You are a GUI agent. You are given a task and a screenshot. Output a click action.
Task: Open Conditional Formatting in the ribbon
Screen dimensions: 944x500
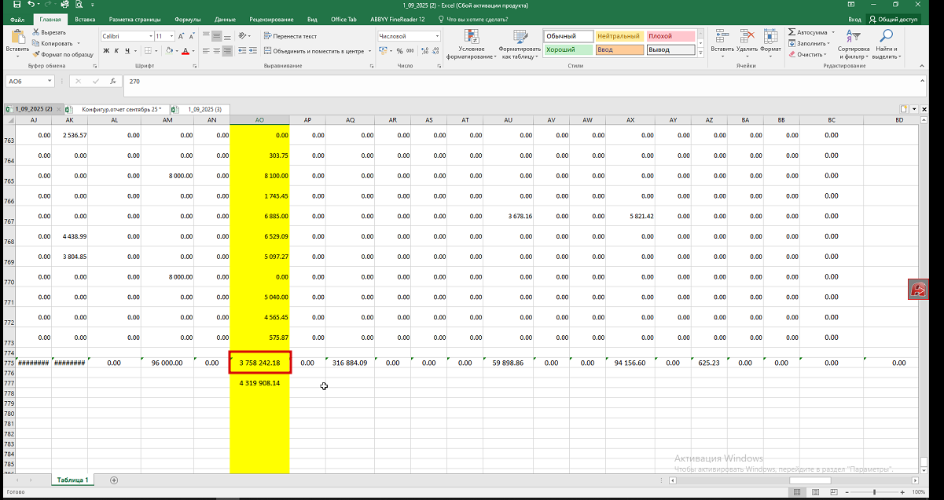[x=472, y=37]
